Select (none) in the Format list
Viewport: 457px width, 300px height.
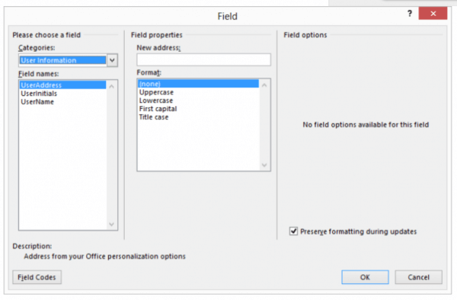click(x=198, y=84)
